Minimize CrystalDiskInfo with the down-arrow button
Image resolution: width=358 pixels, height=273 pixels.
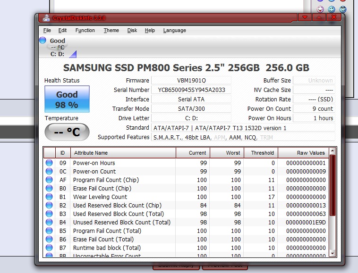pyautogui.click(x=305, y=17)
